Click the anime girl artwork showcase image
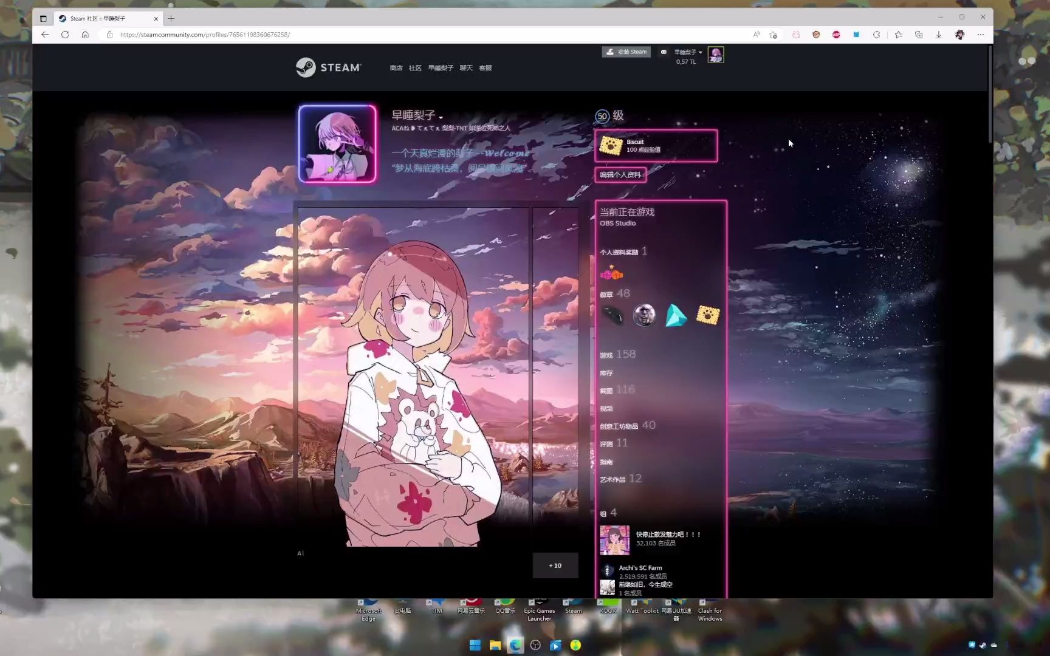Screen dimensions: 1050x656 click(413, 377)
